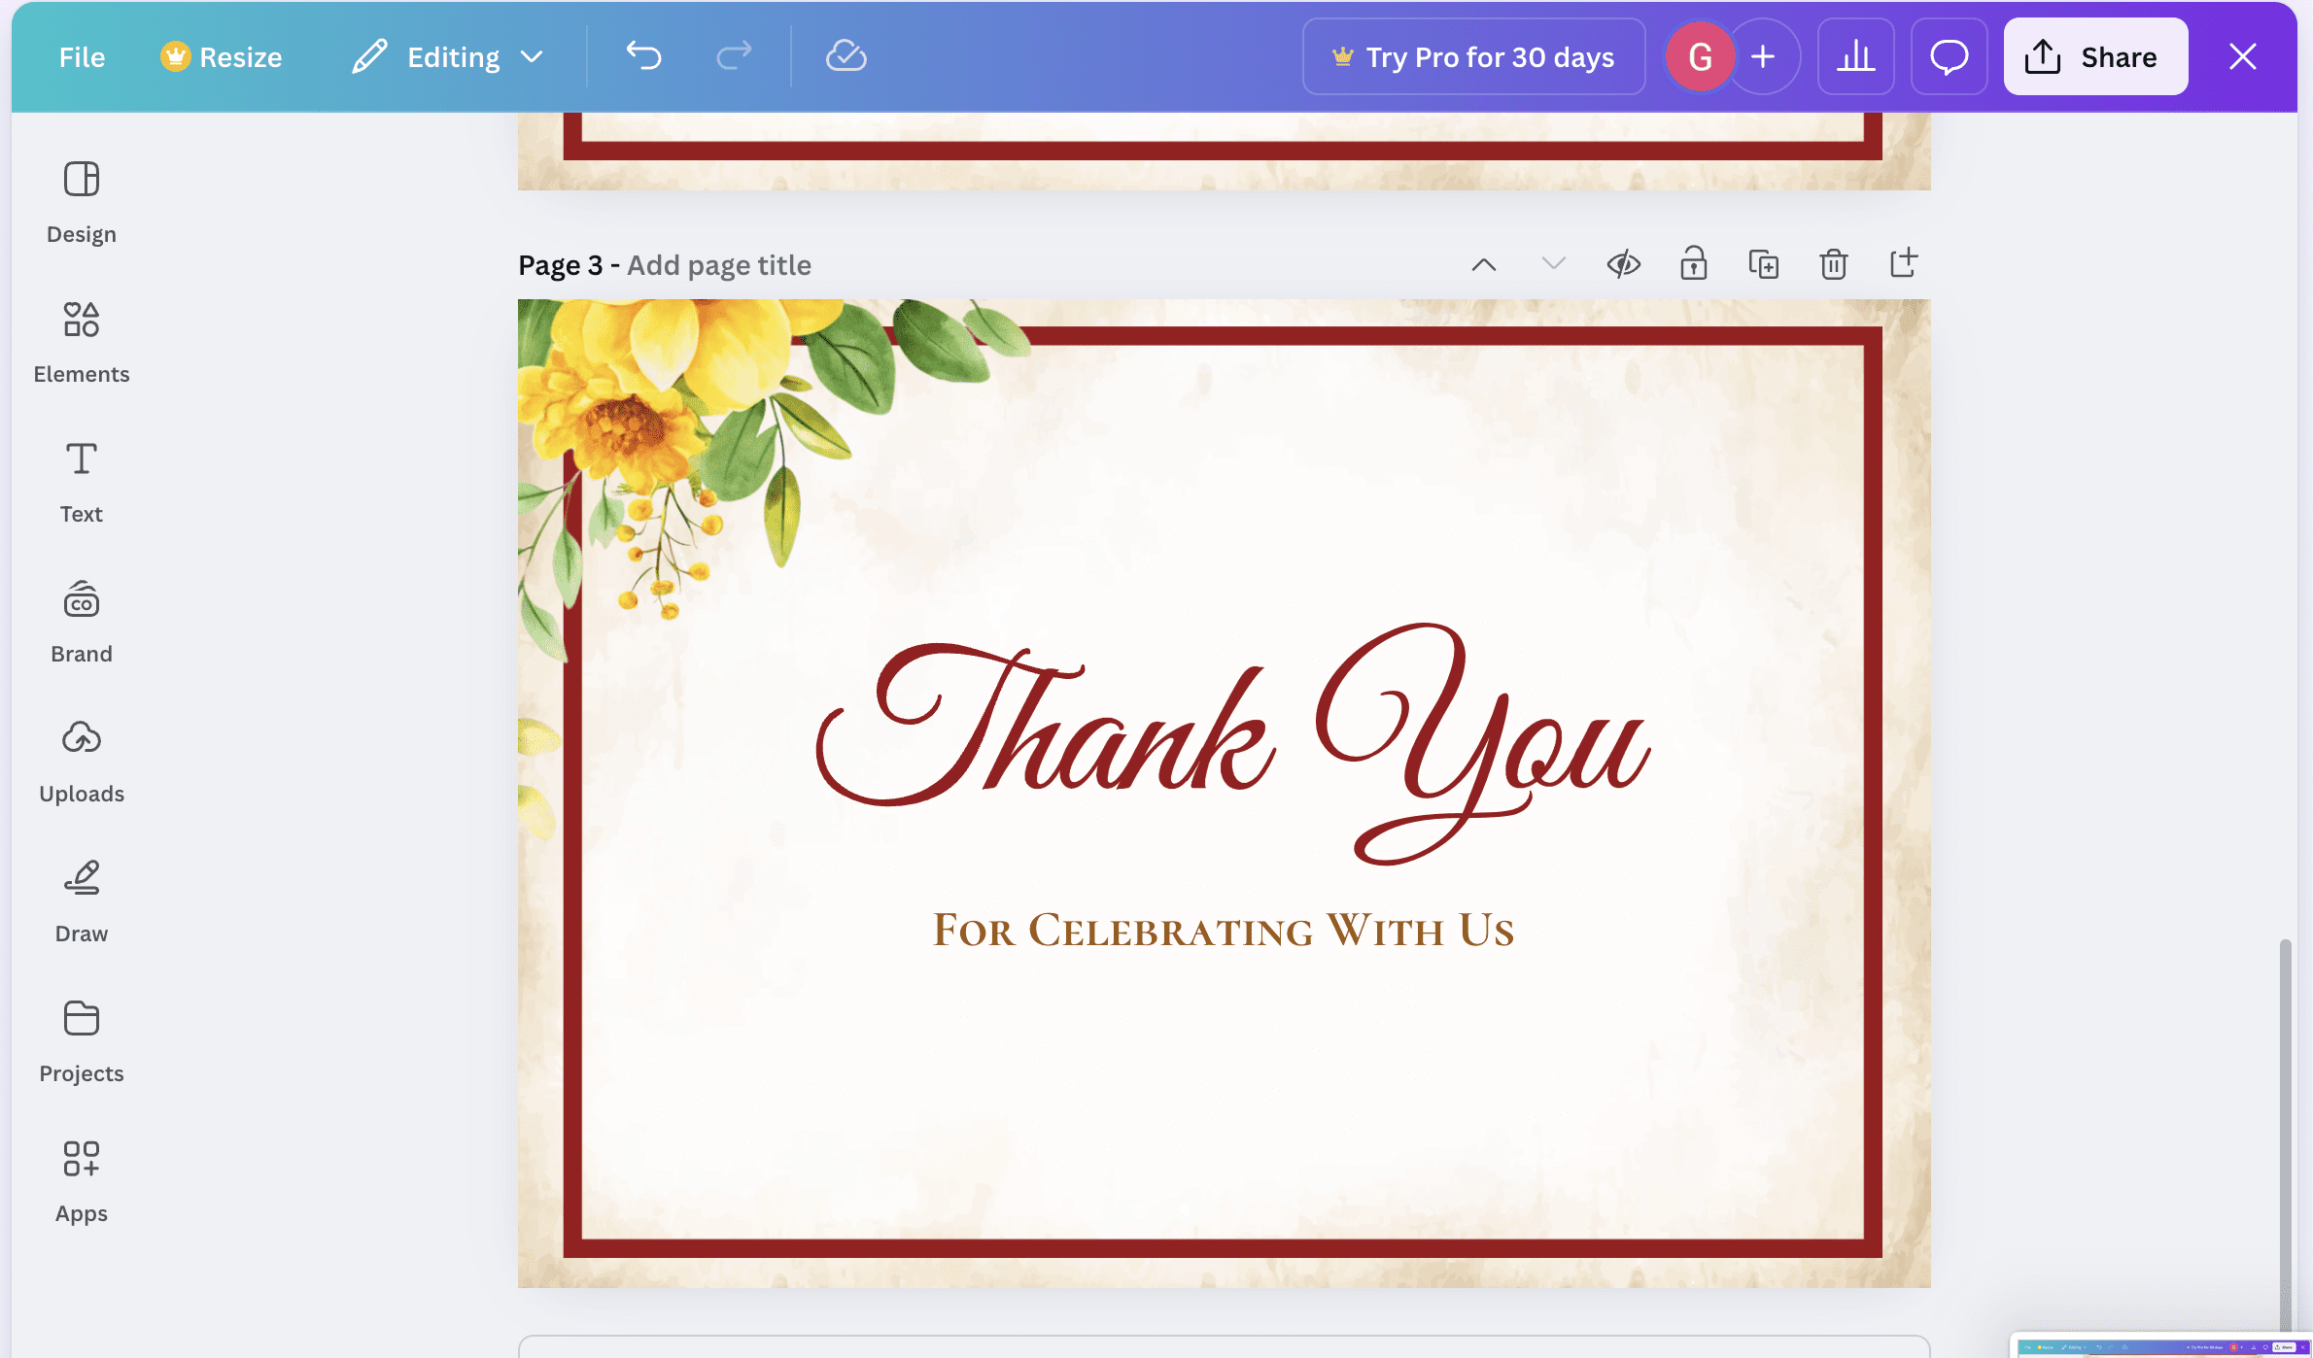The image size is (2313, 1358).
Task: Open the Resize menu
Action: tap(222, 56)
